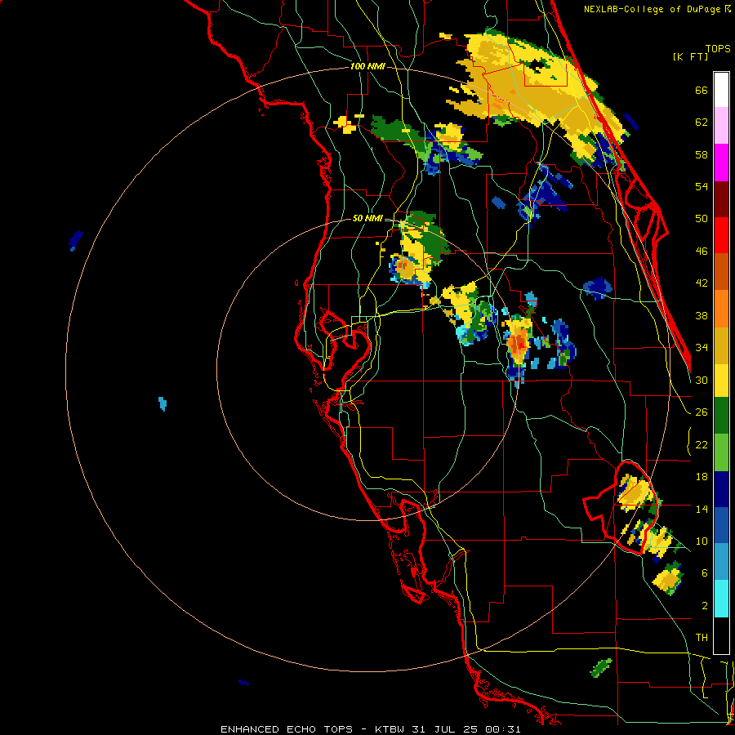Image resolution: width=735 pixels, height=735 pixels.
Task: Pick the light orange legend swatch
Action: point(721,309)
